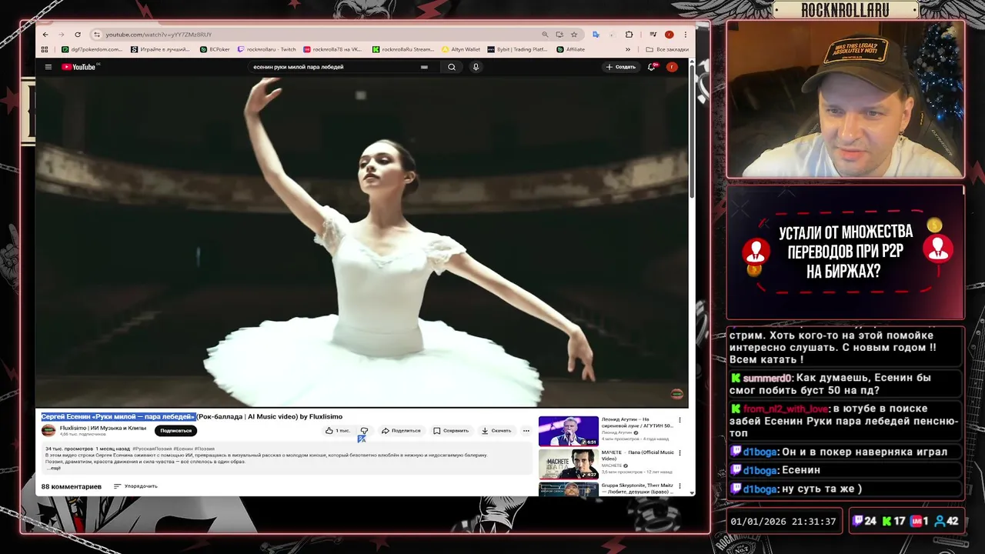Open the BCPoker bookmark

point(215,49)
